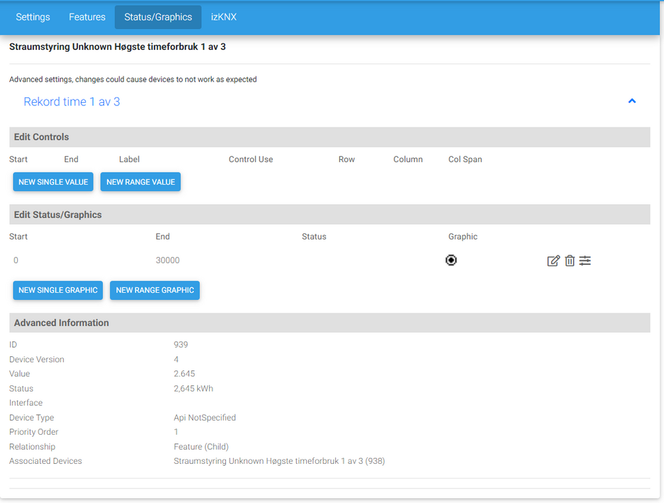The height and width of the screenshot is (503, 664).
Task: Switch to the Settings tab
Action: point(33,17)
